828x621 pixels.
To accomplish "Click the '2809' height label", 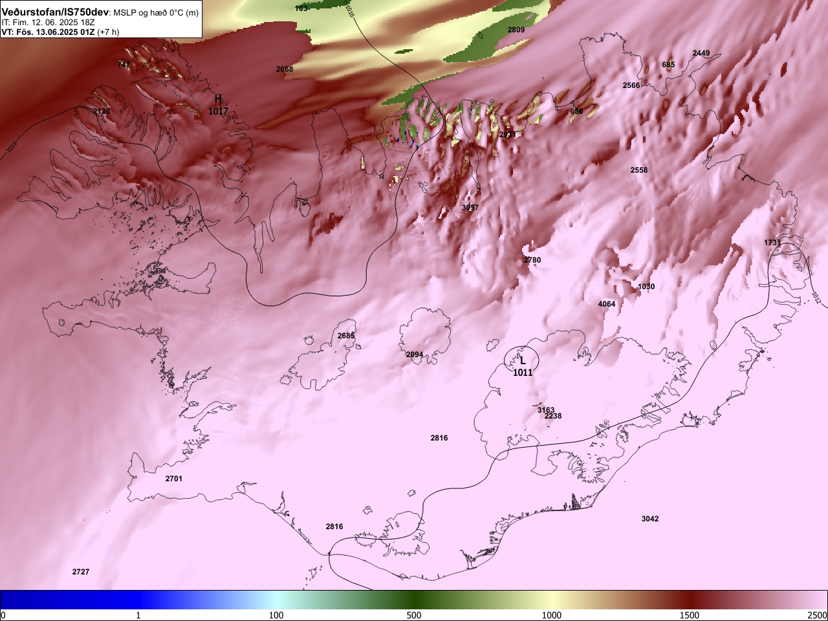I will coord(516,30).
